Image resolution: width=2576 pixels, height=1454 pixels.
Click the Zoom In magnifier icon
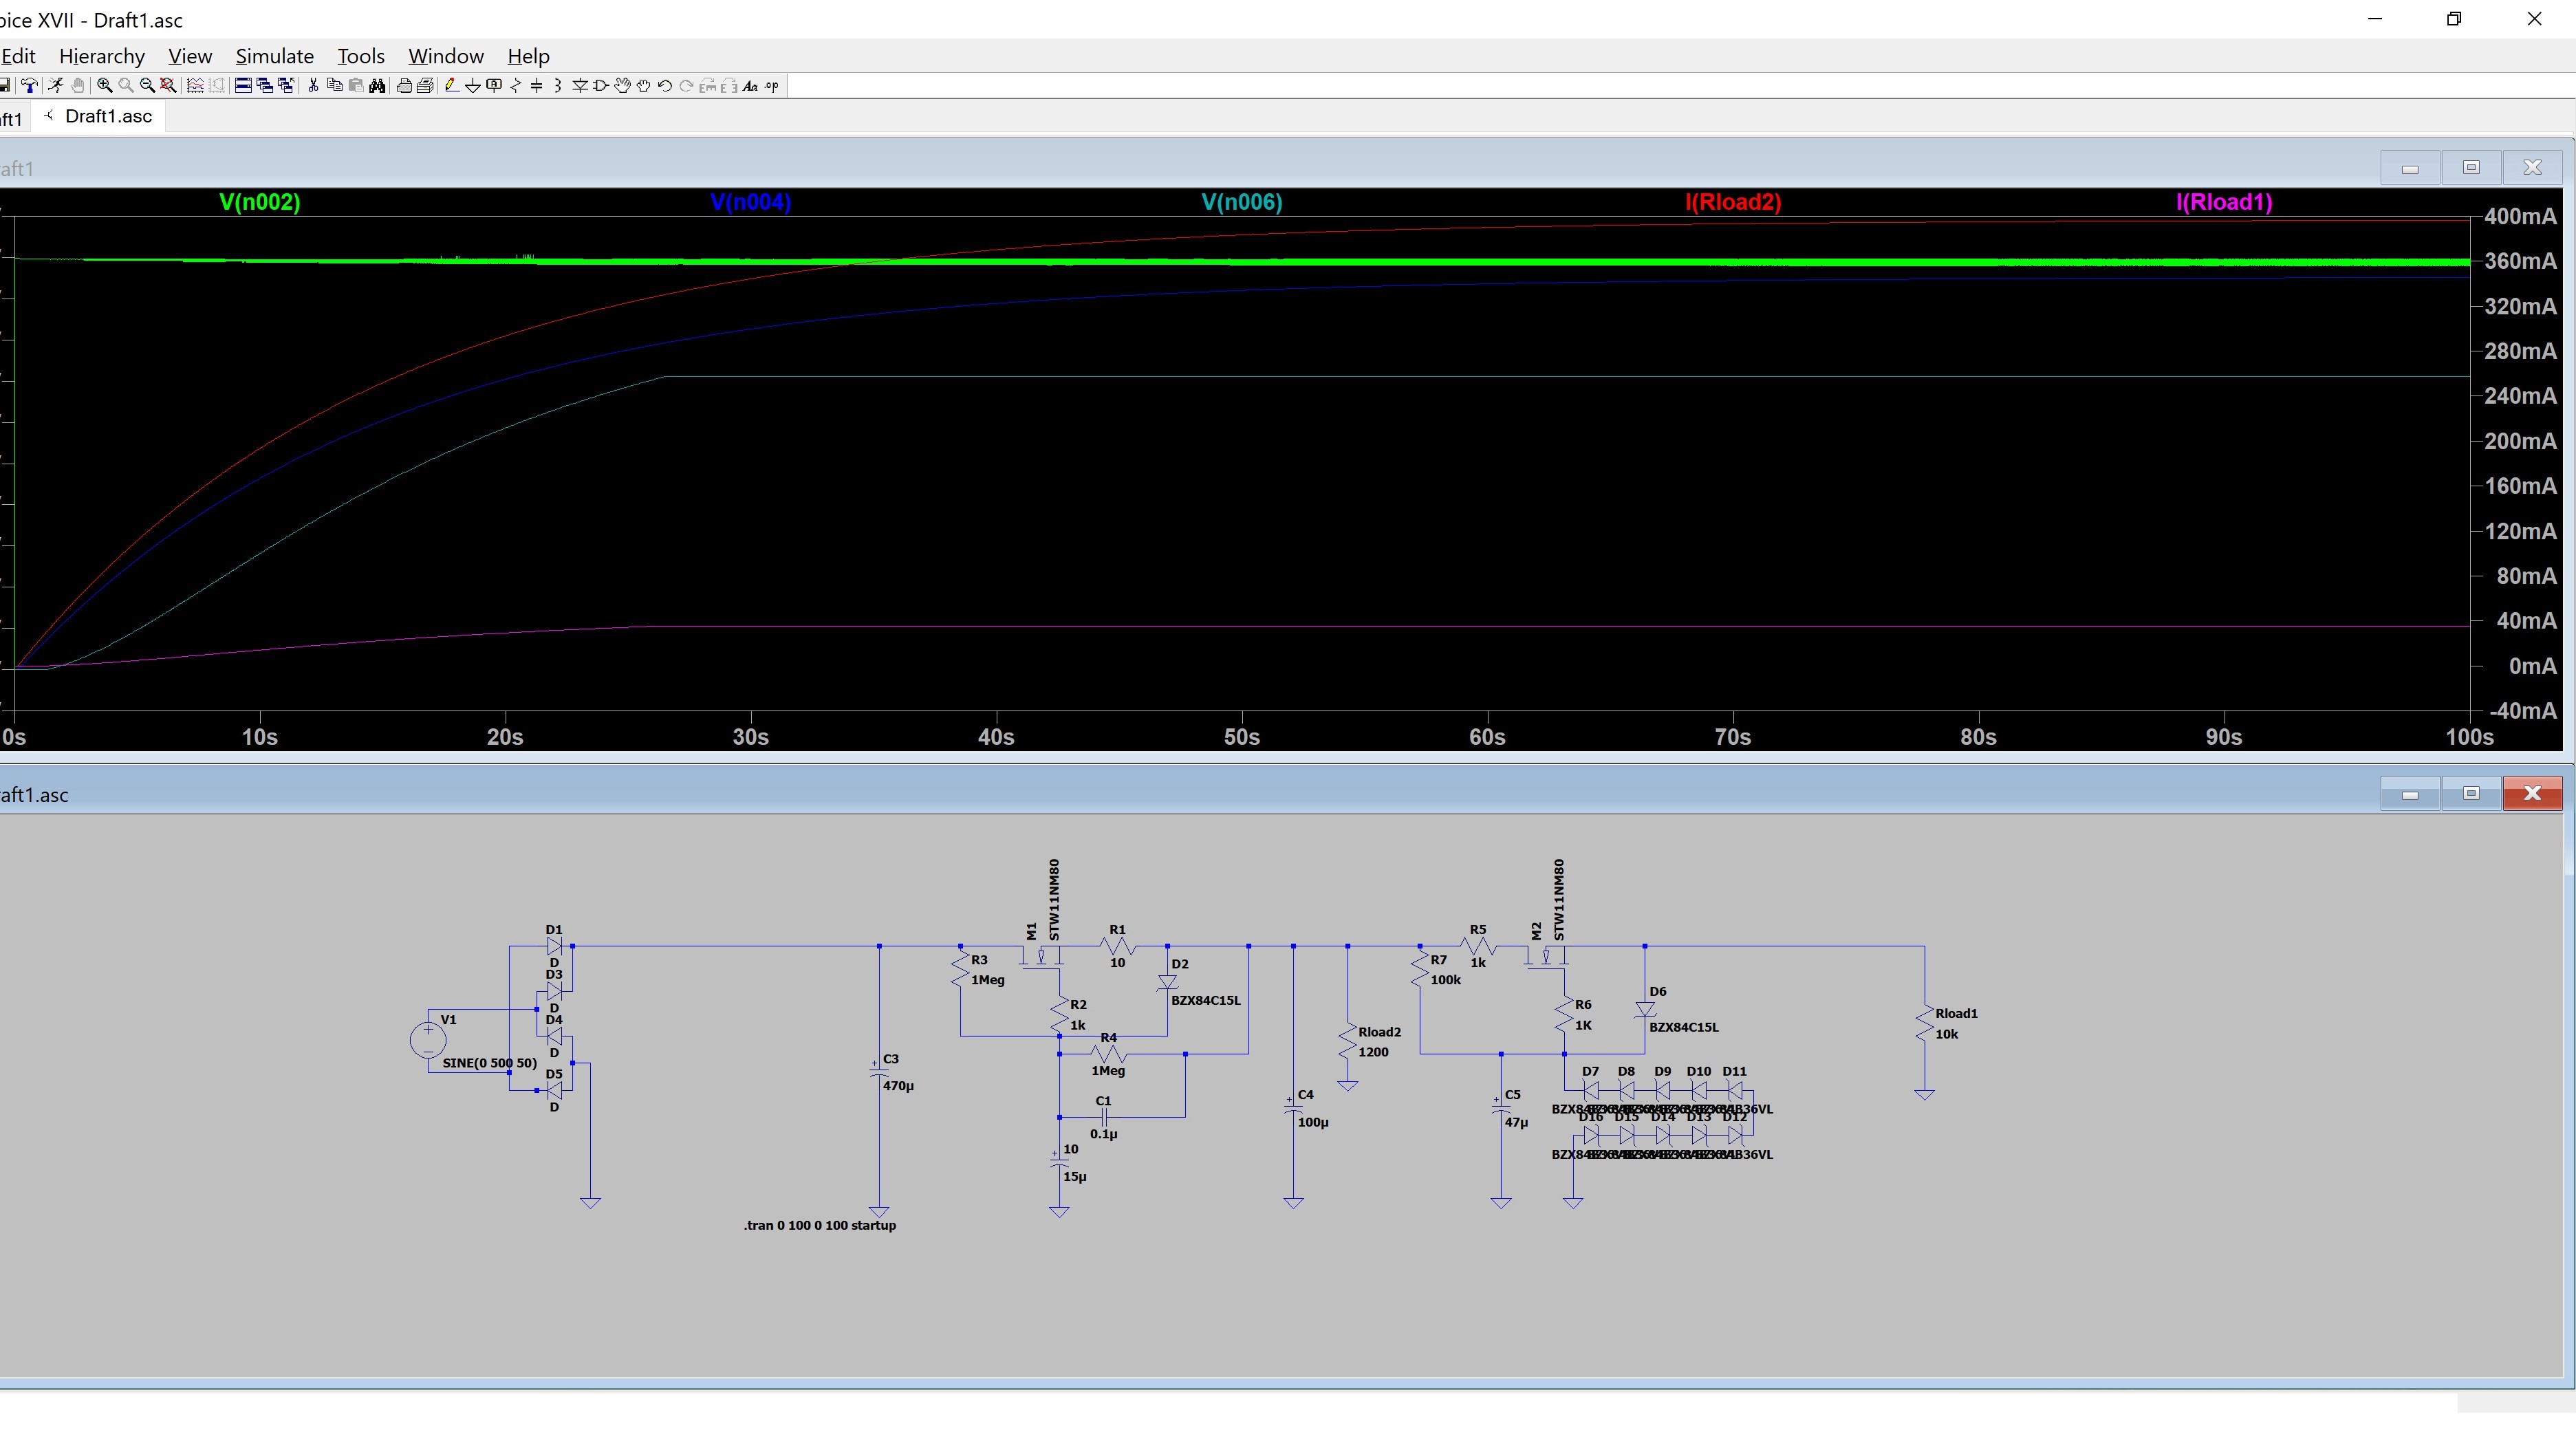[104, 85]
